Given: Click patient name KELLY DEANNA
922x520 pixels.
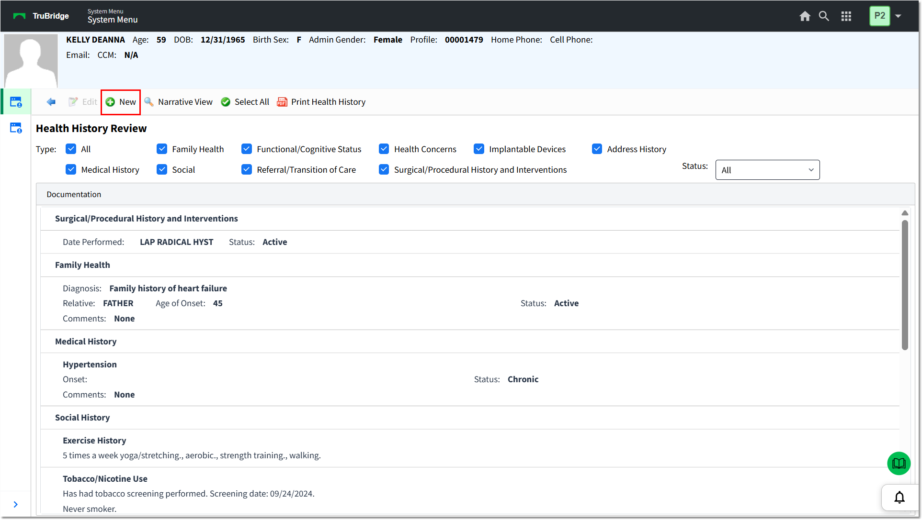Looking at the screenshot, I should click(95, 40).
